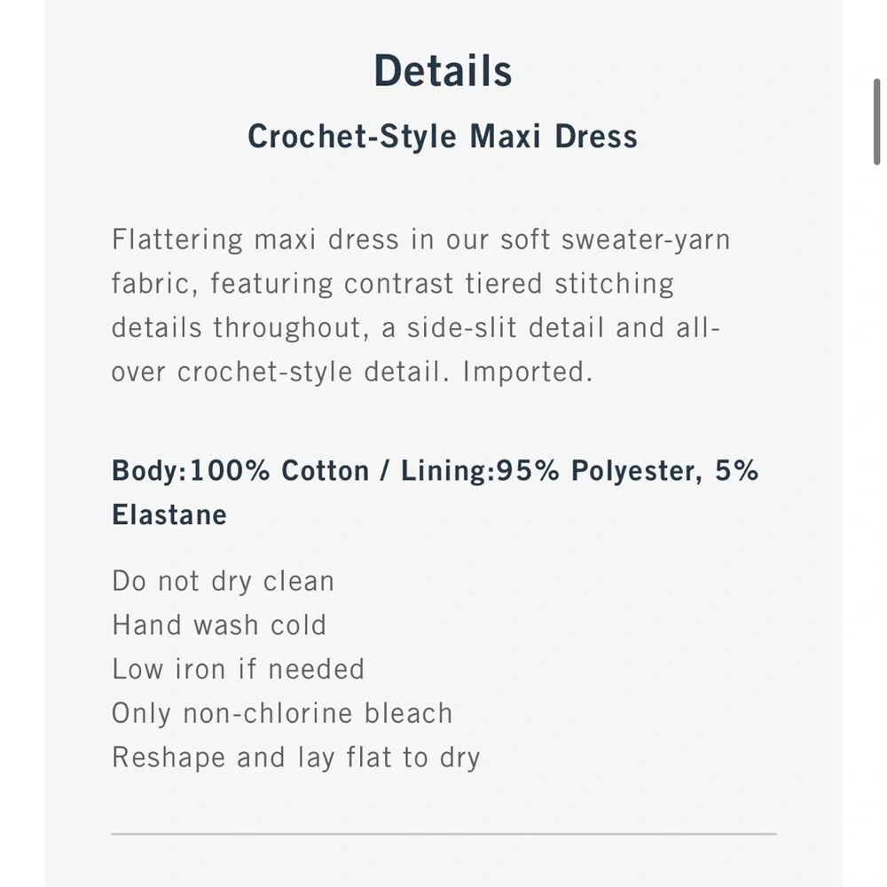887x887 pixels.
Task: Click the word Imported
Action: pos(527,372)
